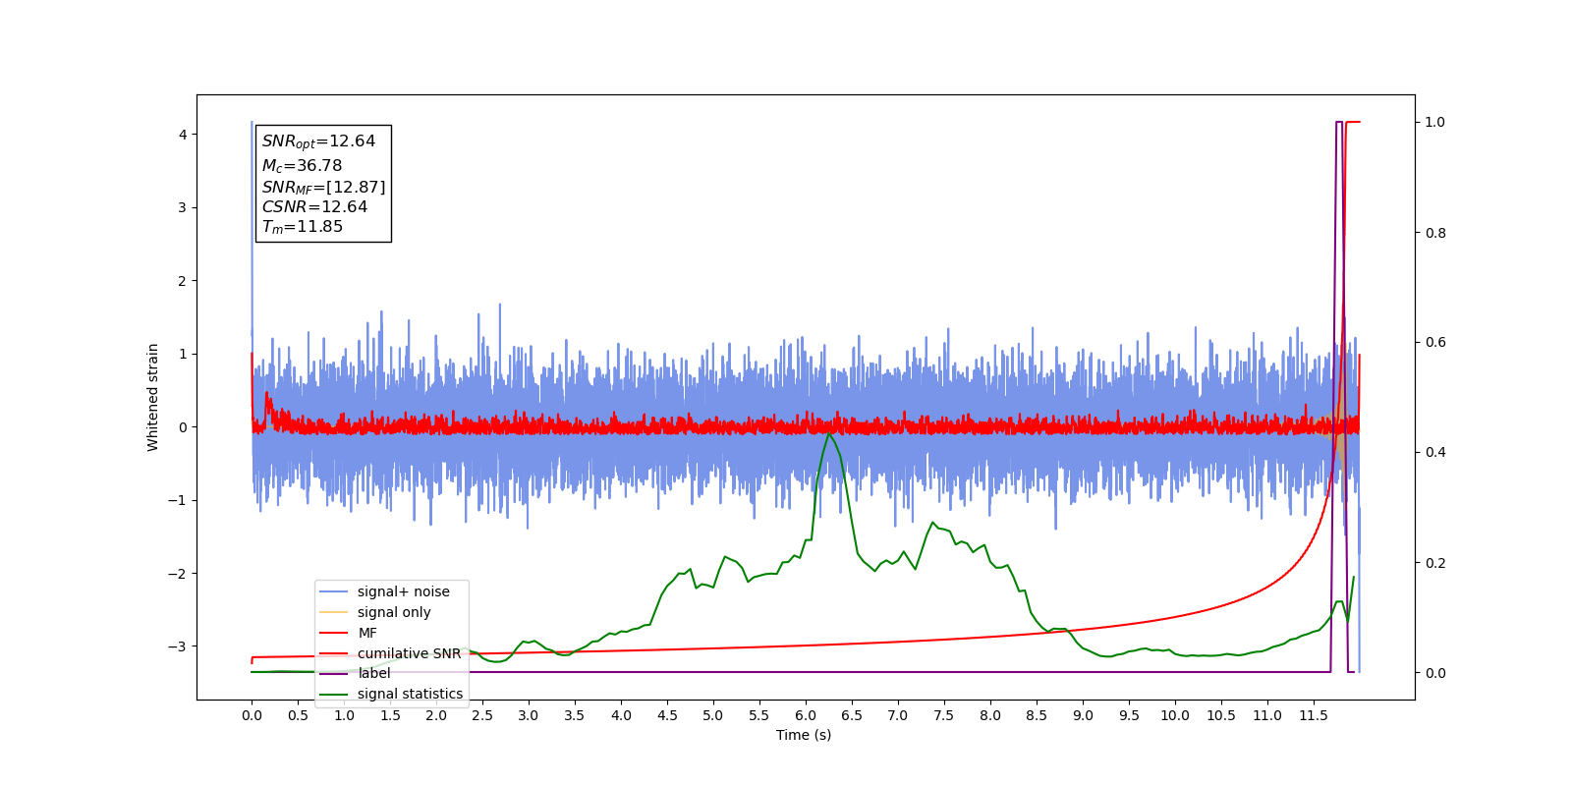
Task: Click the purple label line sample in the legend
Action: coord(334,673)
